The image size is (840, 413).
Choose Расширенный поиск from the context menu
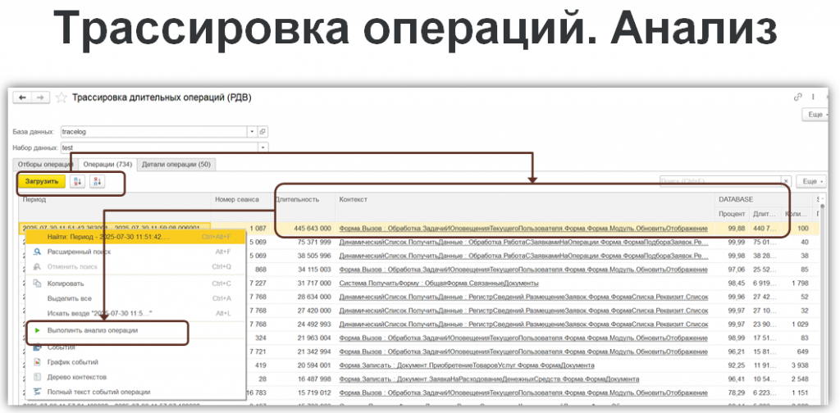135,252
